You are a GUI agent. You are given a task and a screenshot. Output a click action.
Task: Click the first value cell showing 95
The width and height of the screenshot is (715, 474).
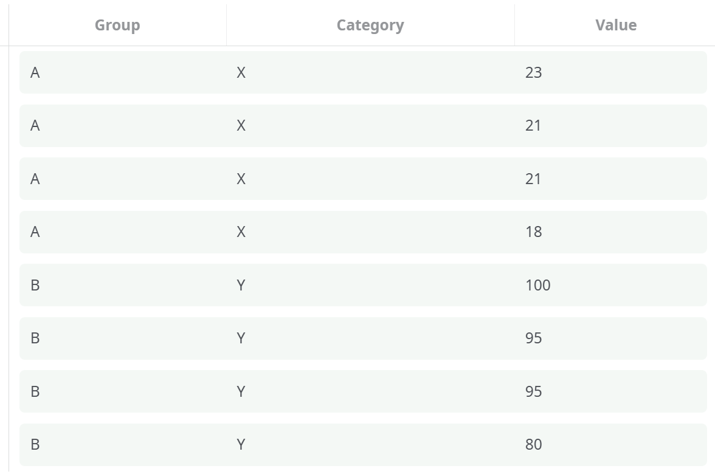[533, 338]
